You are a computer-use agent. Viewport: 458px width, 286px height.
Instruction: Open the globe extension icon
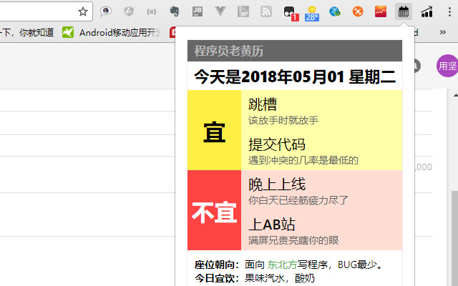(x=335, y=11)
